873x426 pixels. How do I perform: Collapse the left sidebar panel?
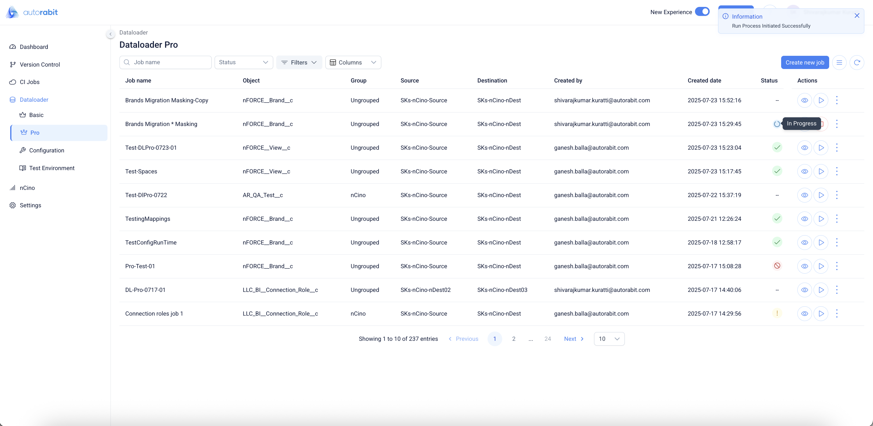pyautogui.click(x=110, y=34)
